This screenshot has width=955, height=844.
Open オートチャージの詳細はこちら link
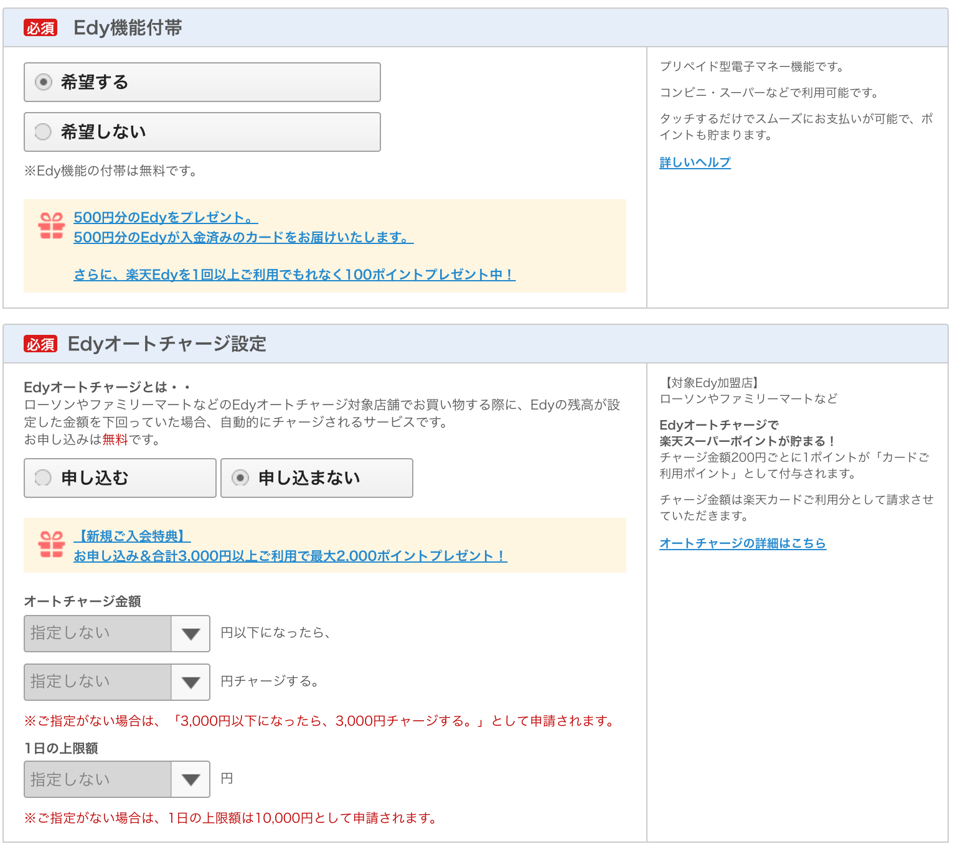pos(743,543)
